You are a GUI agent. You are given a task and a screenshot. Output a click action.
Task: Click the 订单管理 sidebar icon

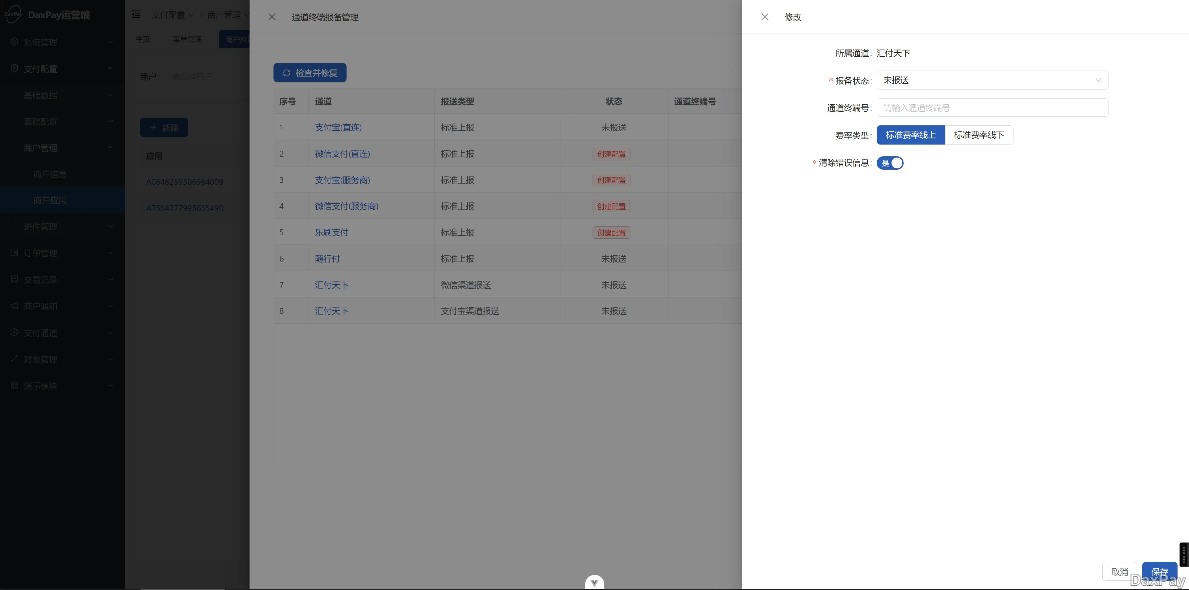(14, 253)
